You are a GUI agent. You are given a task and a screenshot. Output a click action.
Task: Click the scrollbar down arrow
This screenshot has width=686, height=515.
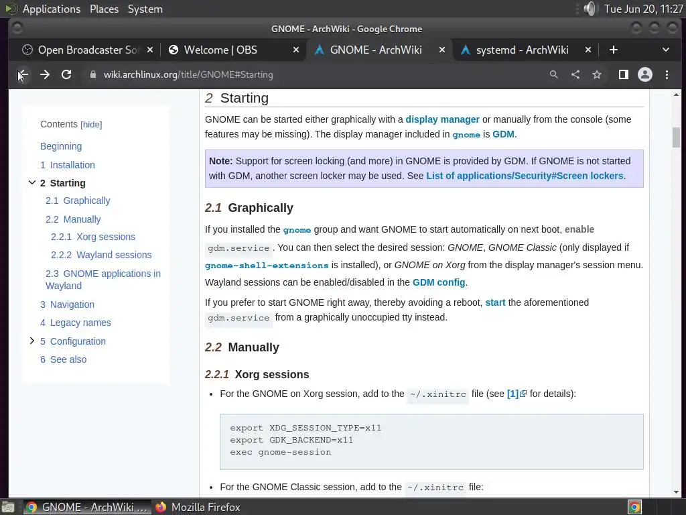click(x=677, y=492)
